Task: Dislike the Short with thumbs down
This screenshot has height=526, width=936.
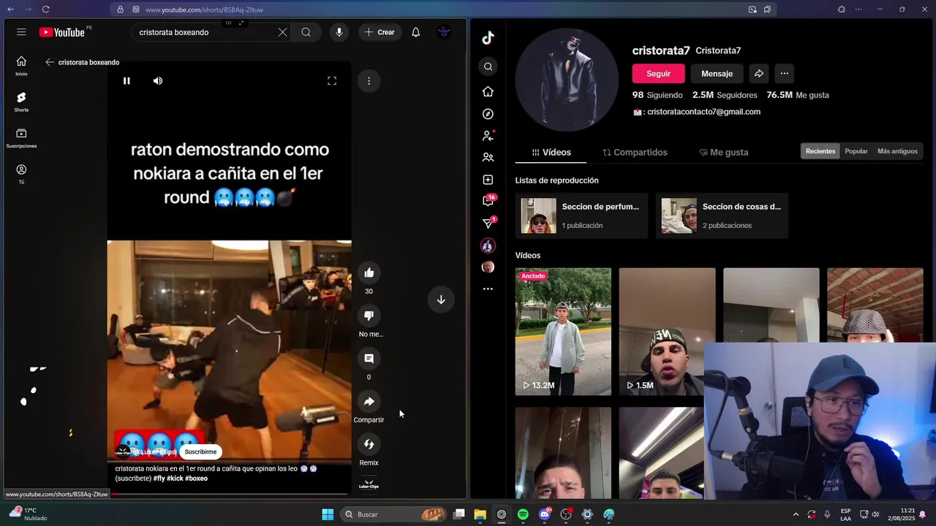Action: (x=369, y=316)
